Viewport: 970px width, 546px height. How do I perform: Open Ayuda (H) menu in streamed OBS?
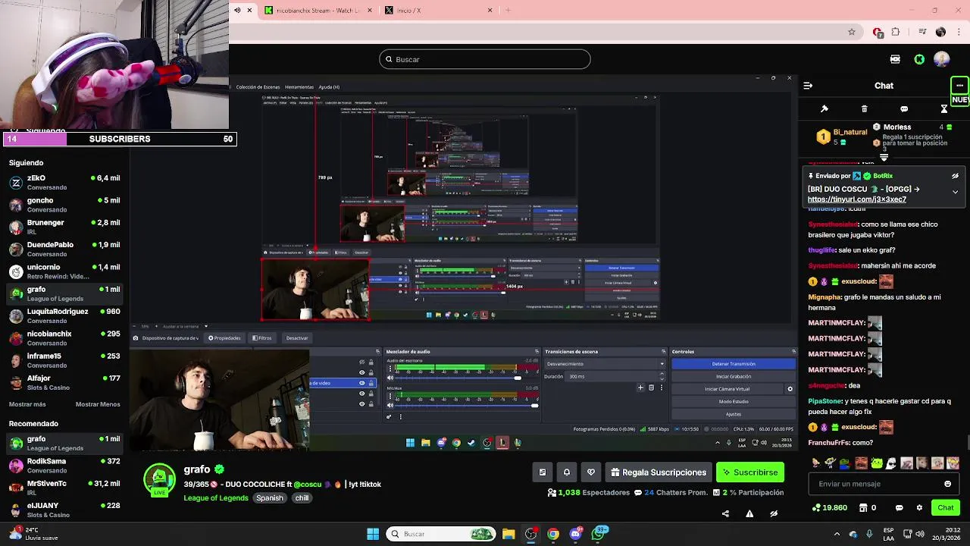click(329, 87)
